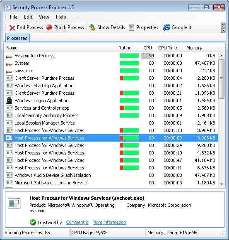Click the Show Details icon
Screen dimensions: 229x240
point(92,27)
